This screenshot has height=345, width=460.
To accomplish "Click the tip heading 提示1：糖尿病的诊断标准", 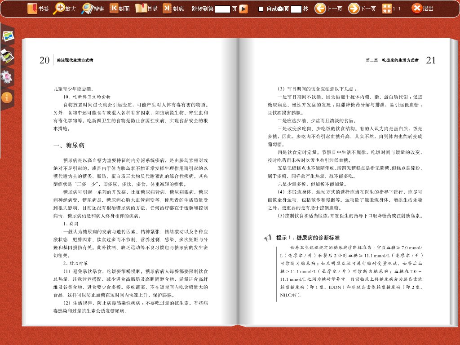I will (308, 238).
